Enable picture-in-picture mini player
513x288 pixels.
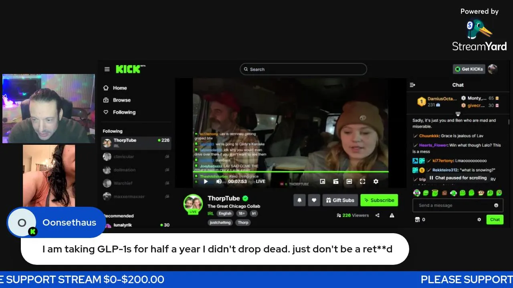323,181
